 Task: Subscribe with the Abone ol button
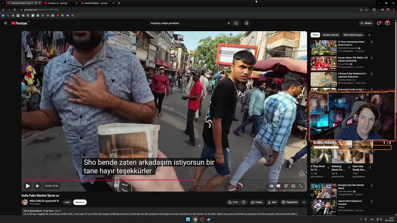click(80, 202)
